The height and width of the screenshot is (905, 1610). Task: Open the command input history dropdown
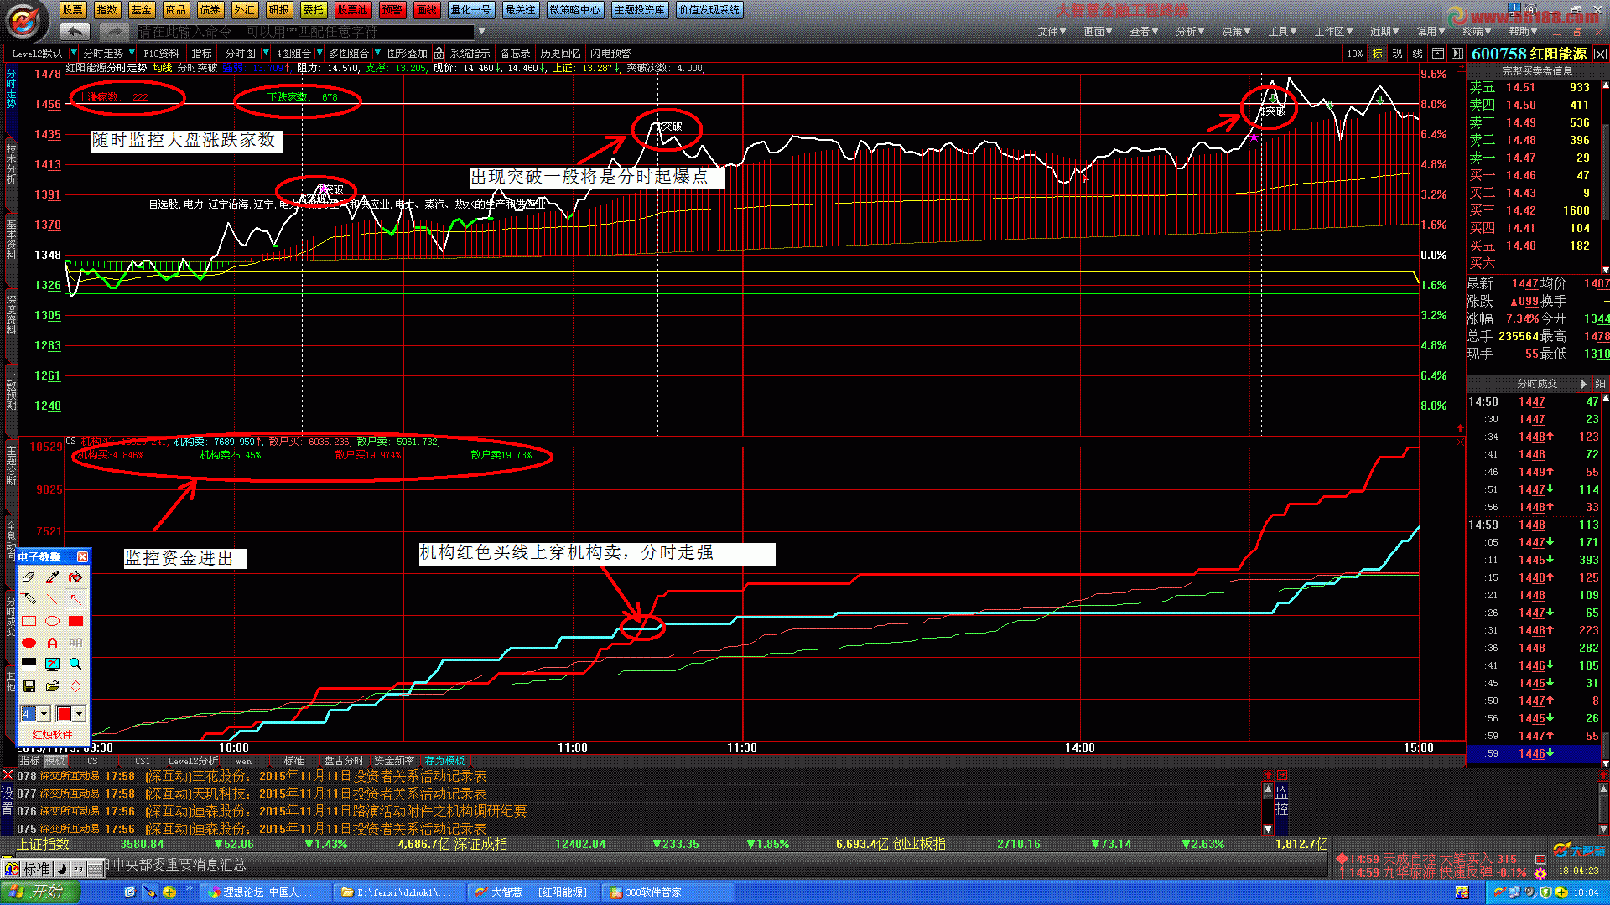481,32
